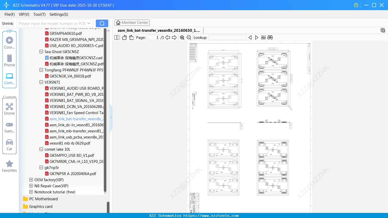Open the File(F) menu

(10, 14)
